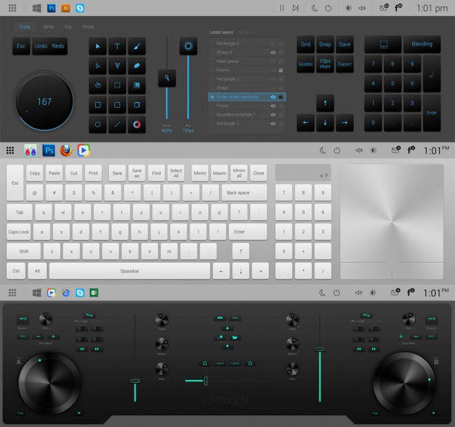Switch to the Write tab
The image size is (455, 427).
48,27
